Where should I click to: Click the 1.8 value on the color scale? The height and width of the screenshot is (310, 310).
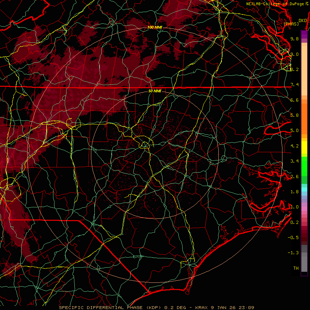click(294, 192)
